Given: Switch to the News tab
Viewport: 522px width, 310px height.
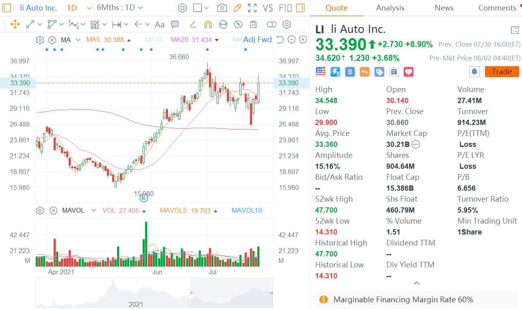Looking at the screenshot, I should click(x=444, y=8).
